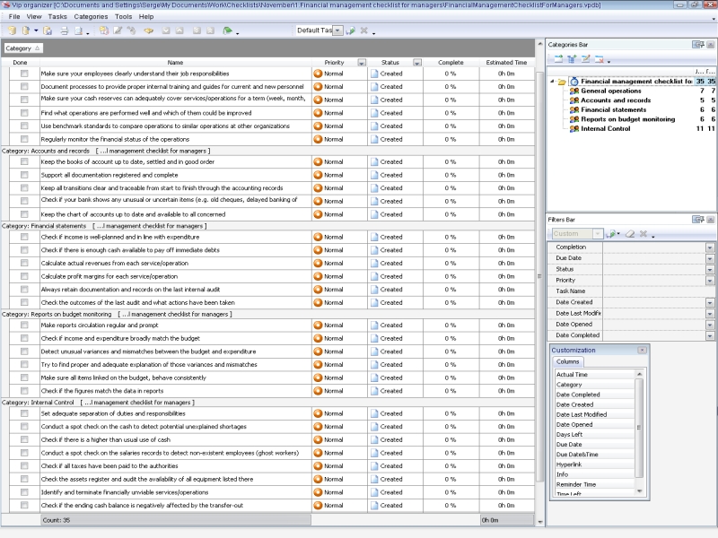Click the new category icon in Categories Bar
Image resolution: width=718 pixels, height=538 pixels.
557,58
